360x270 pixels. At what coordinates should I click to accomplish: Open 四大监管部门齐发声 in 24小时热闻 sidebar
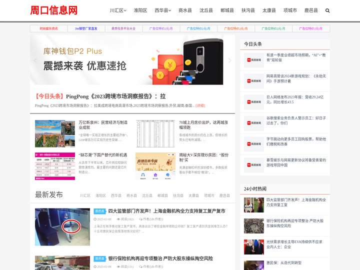(x=296, y=202)
